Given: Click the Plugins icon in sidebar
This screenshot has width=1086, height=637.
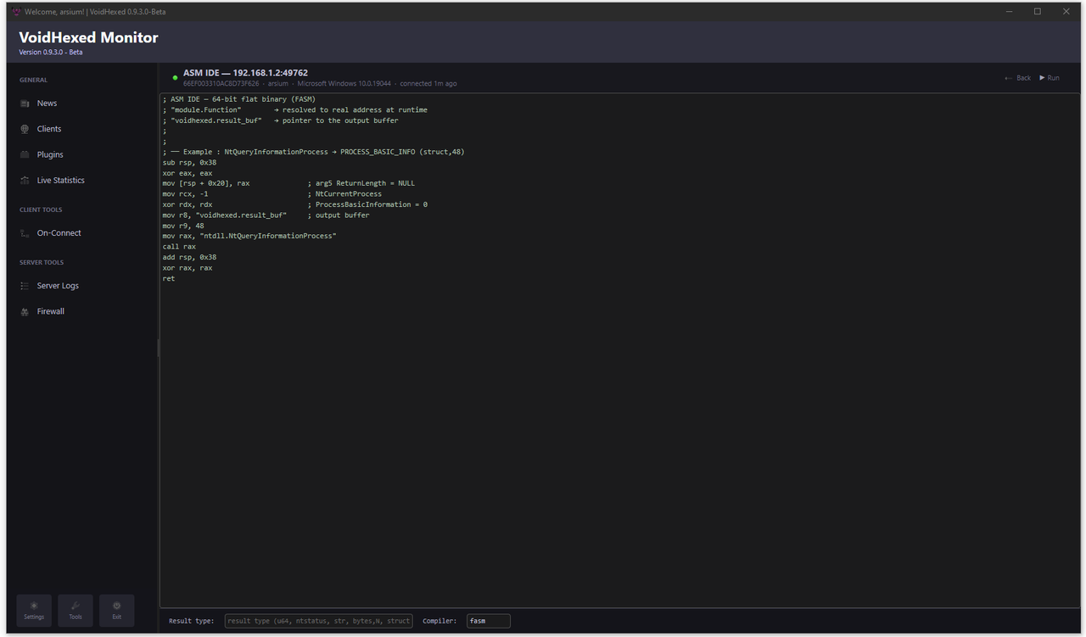Looking at the screenshot, I should (25, 154).
